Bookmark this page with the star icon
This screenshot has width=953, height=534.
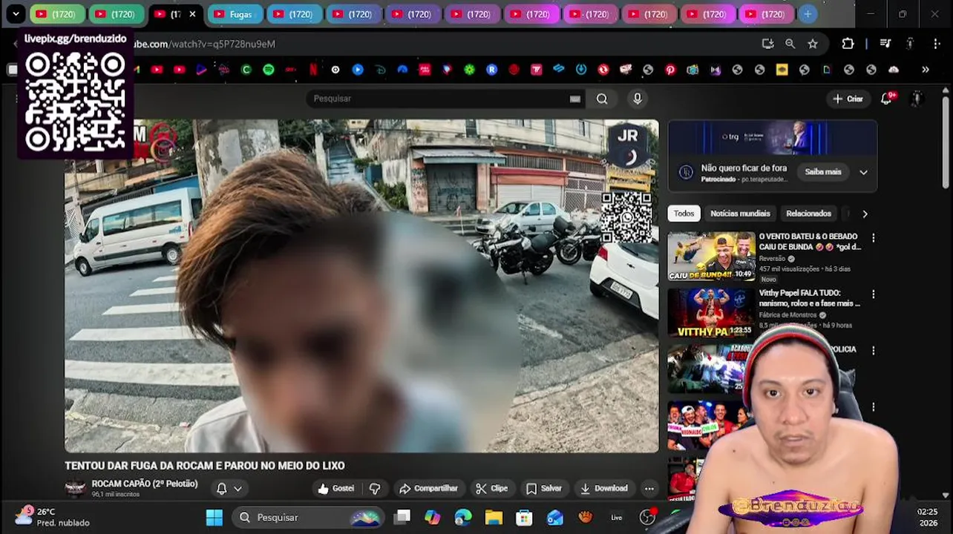click(x=813, y=44)
